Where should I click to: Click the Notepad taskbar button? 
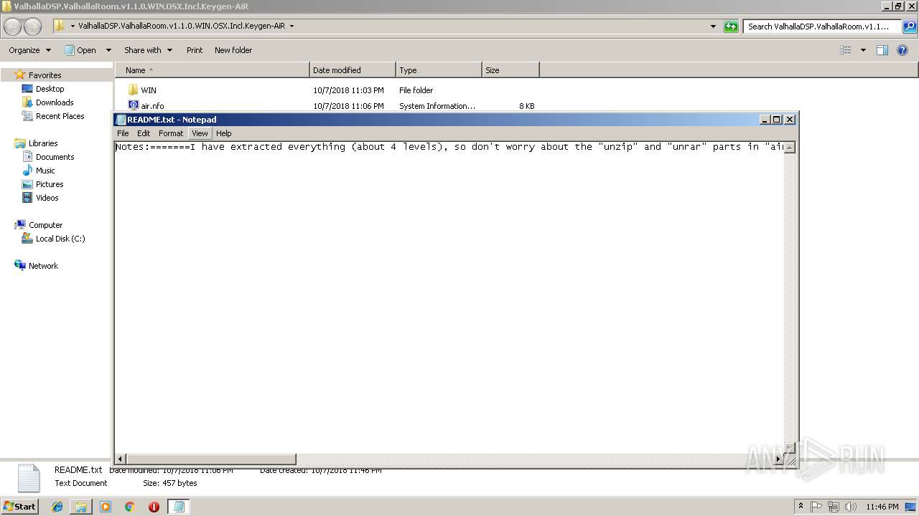click(x=179, y=507)
